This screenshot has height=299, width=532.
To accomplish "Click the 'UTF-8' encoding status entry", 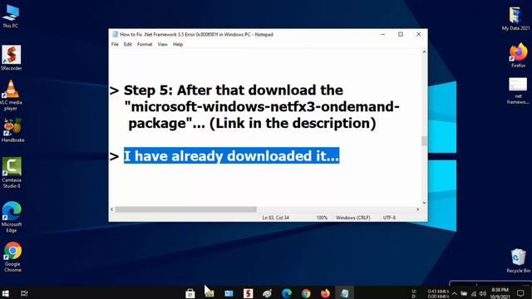I will point(389,218).
